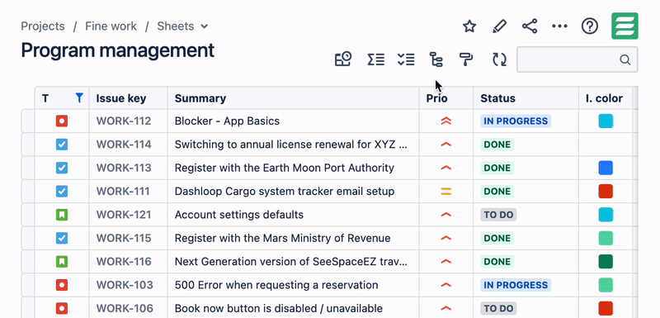
Task: Open the share icon
Action: 530,26
